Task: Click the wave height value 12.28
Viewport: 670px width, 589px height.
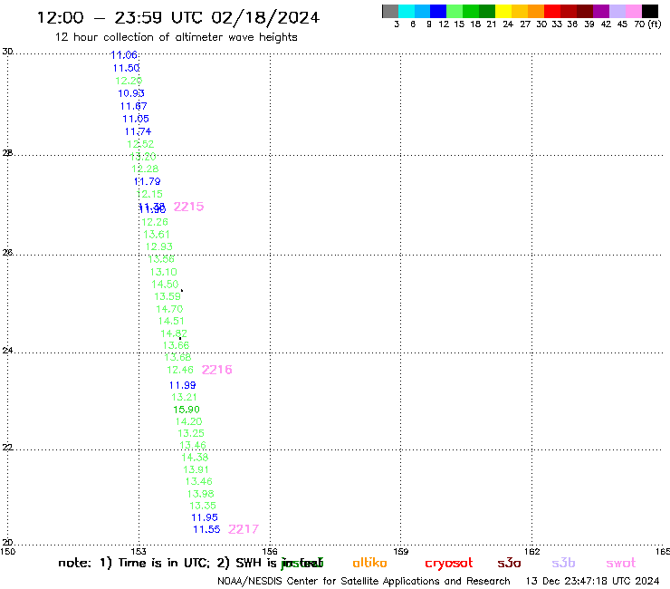Action: pyautogui.click(x=145, y=169)
